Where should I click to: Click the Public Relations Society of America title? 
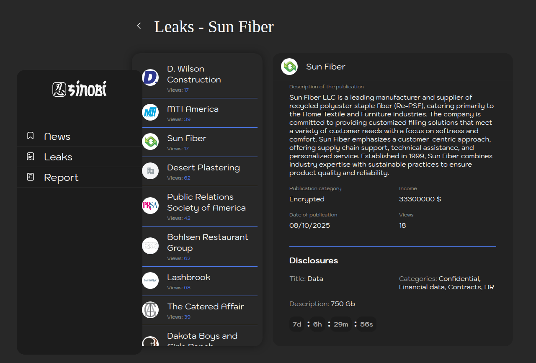[206, 202]
